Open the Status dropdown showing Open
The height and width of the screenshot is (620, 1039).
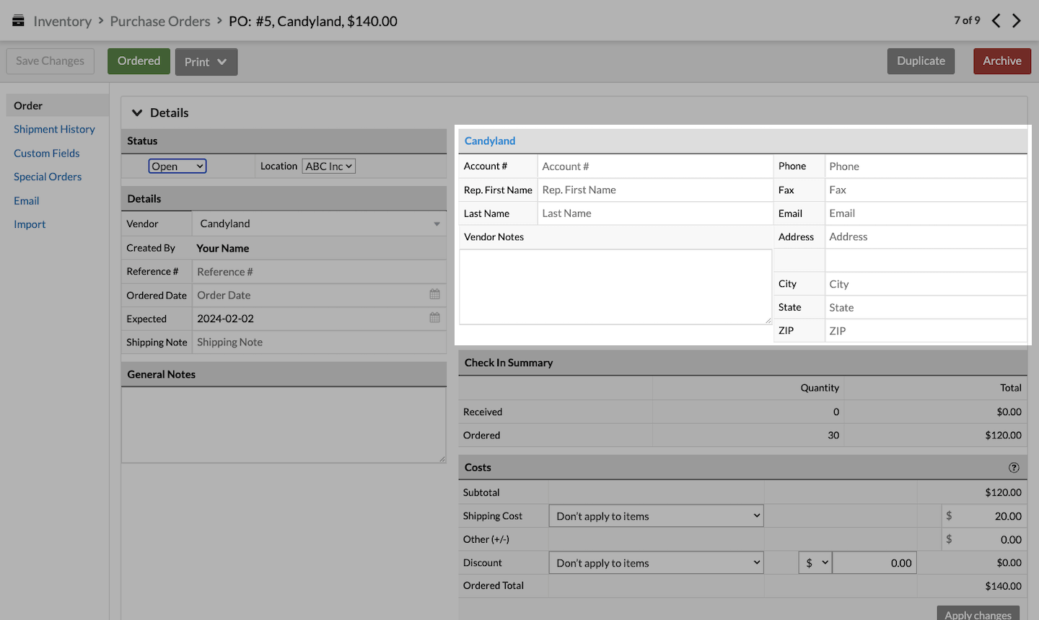pos(177,166)
